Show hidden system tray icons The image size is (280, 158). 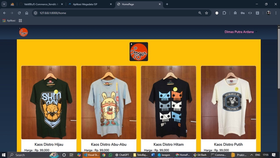(252, 155)
